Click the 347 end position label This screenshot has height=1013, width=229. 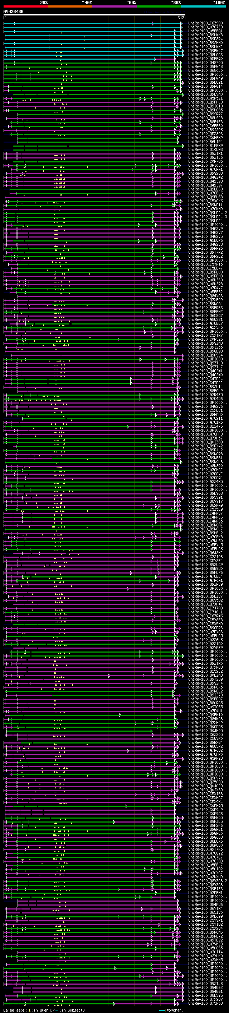(x=181, y=18)
